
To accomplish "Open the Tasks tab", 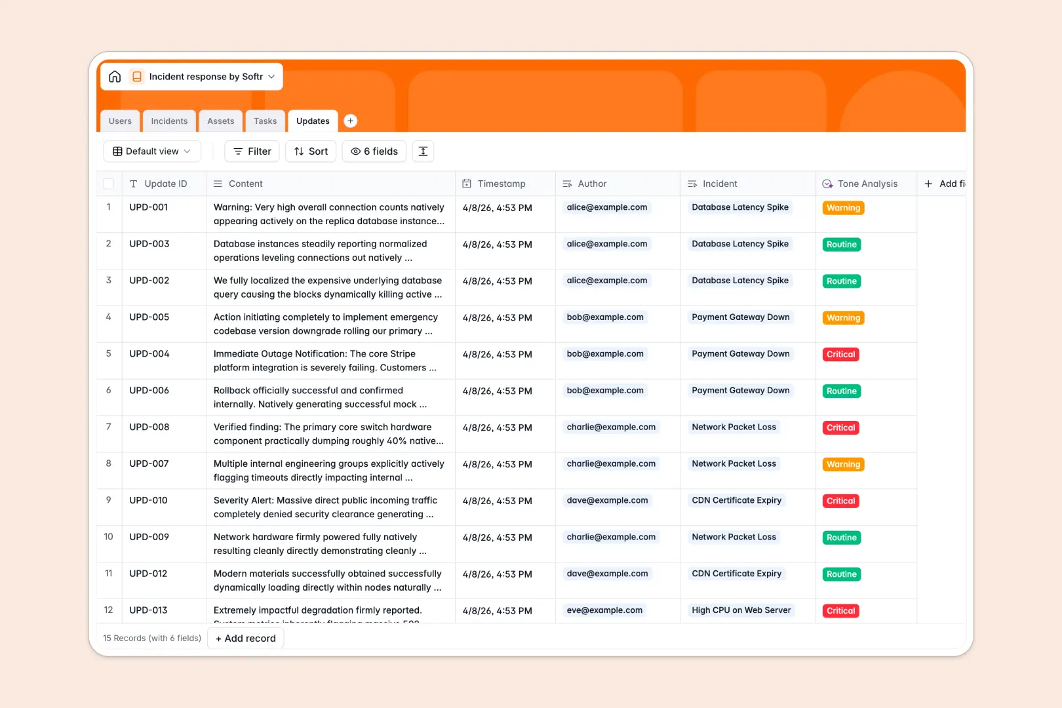I will click(x=265, y=121).
